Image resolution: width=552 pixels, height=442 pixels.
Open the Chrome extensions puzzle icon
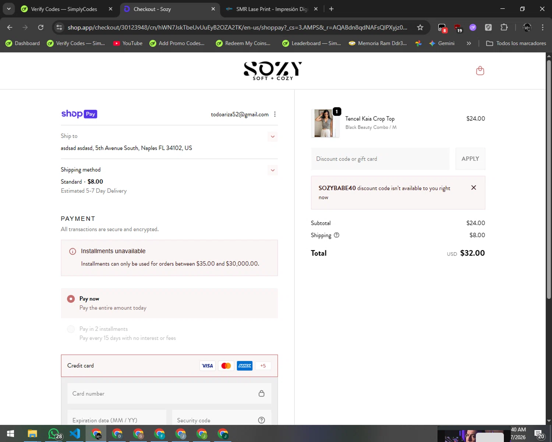click(504, 27)
